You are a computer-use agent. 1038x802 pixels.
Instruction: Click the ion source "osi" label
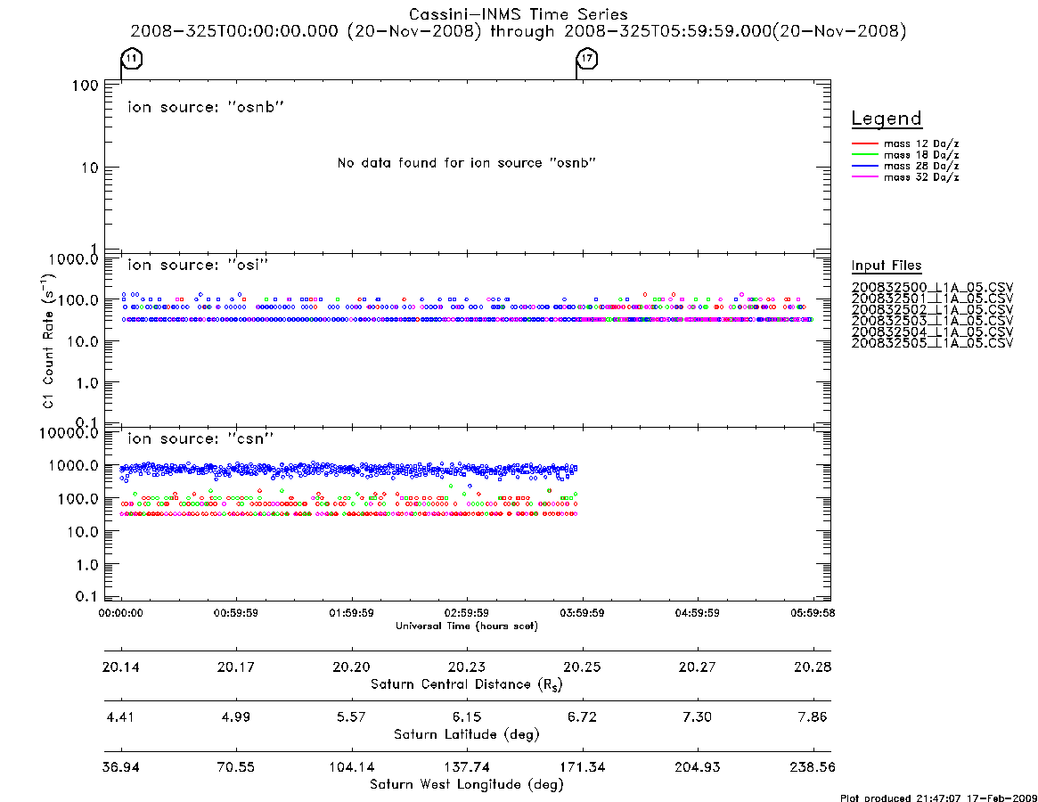(198, 265)
